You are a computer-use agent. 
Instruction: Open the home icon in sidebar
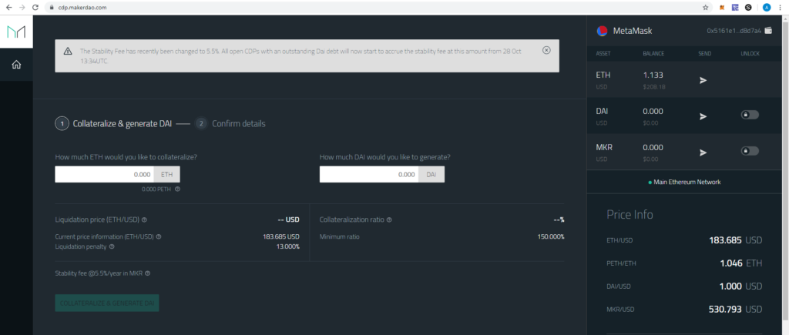point(16,65)
